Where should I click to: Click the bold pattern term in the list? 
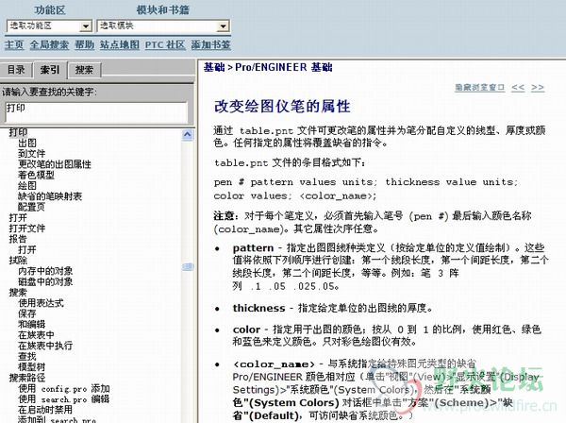[253, 248]
